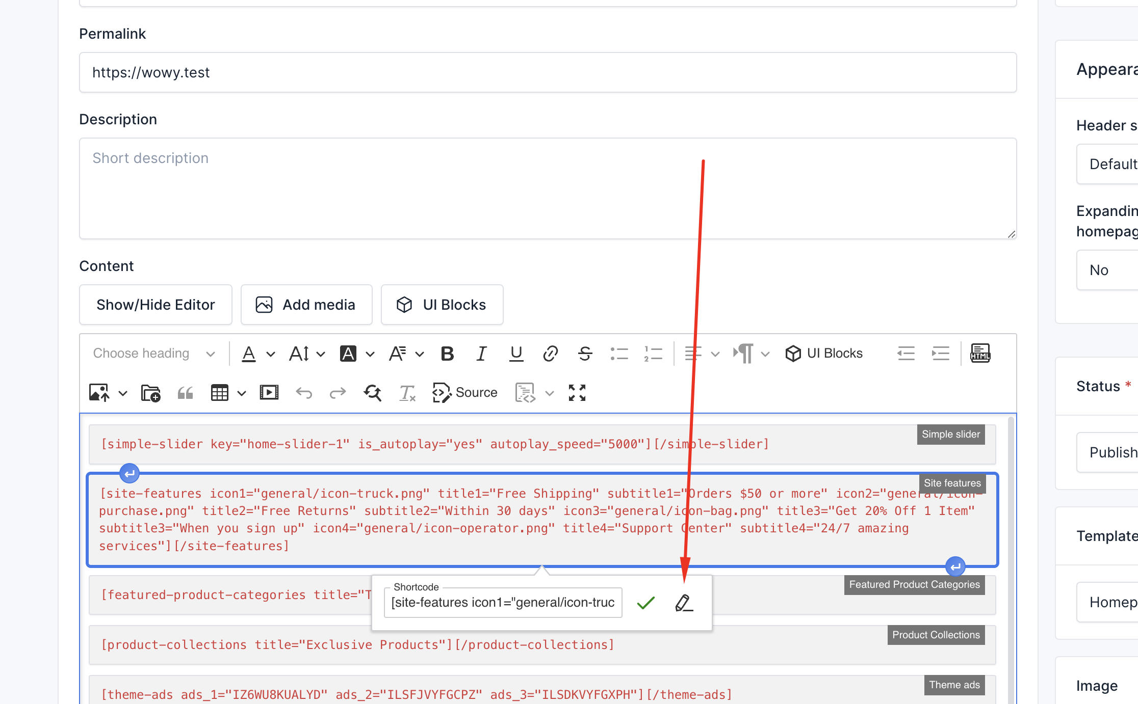Click the pencil edit shortcode icon
The image size is (1138, 704).
684,603
